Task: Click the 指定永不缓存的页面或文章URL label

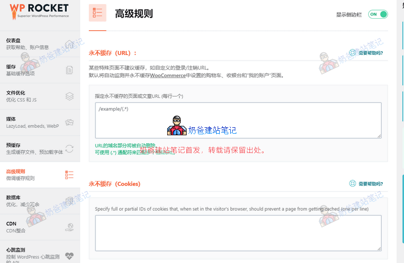Action: (x=139, y=96)
